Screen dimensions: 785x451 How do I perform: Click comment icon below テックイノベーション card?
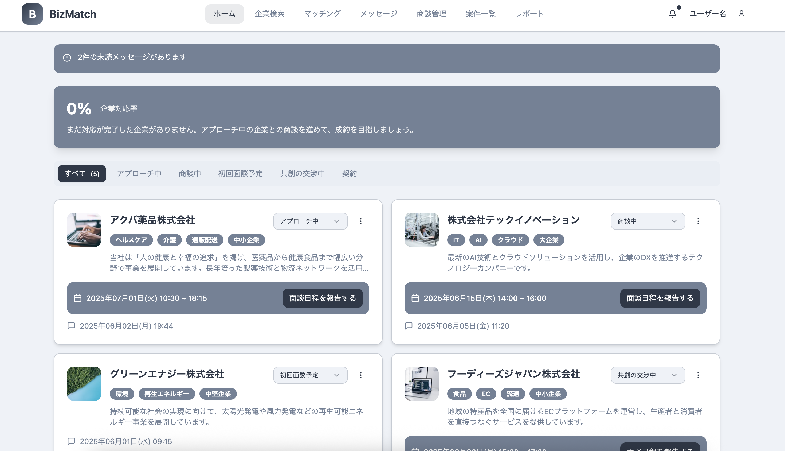click(409, 326)
